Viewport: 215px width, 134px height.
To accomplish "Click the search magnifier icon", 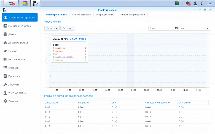I will (x=203, y=3).
